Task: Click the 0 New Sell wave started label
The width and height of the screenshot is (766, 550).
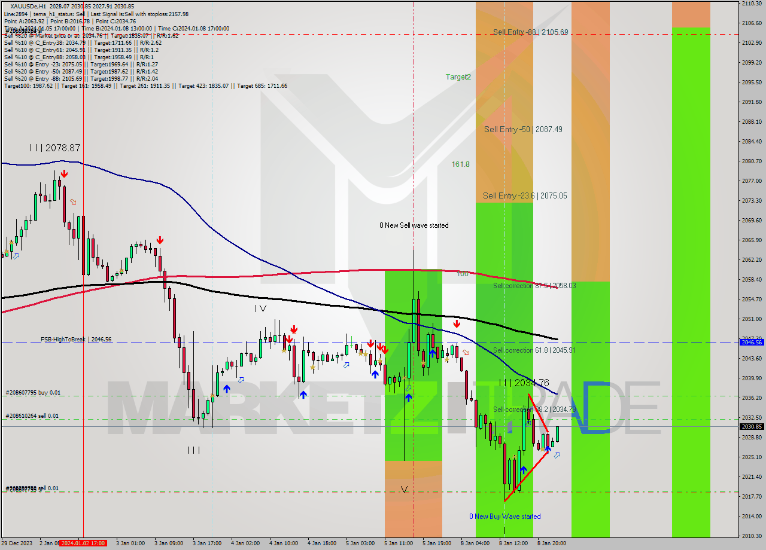Action: point(414,225)
